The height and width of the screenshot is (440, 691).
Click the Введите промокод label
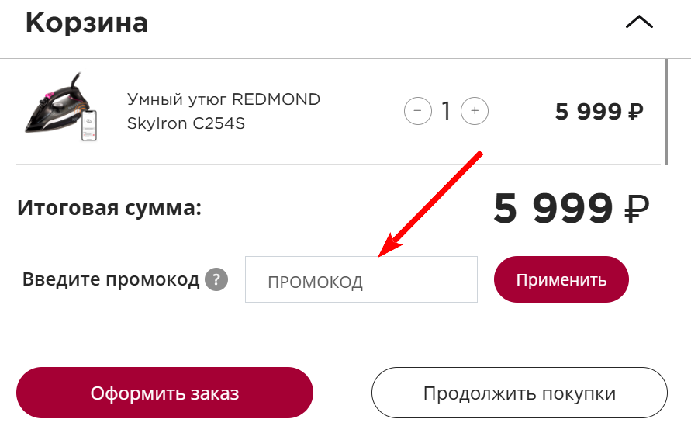tap(111, 279)
